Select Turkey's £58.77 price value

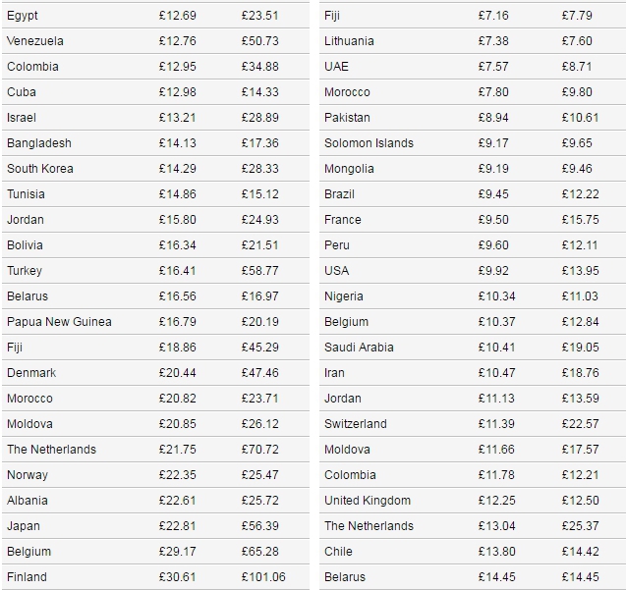pyautogui.click(x=259, y=271)
